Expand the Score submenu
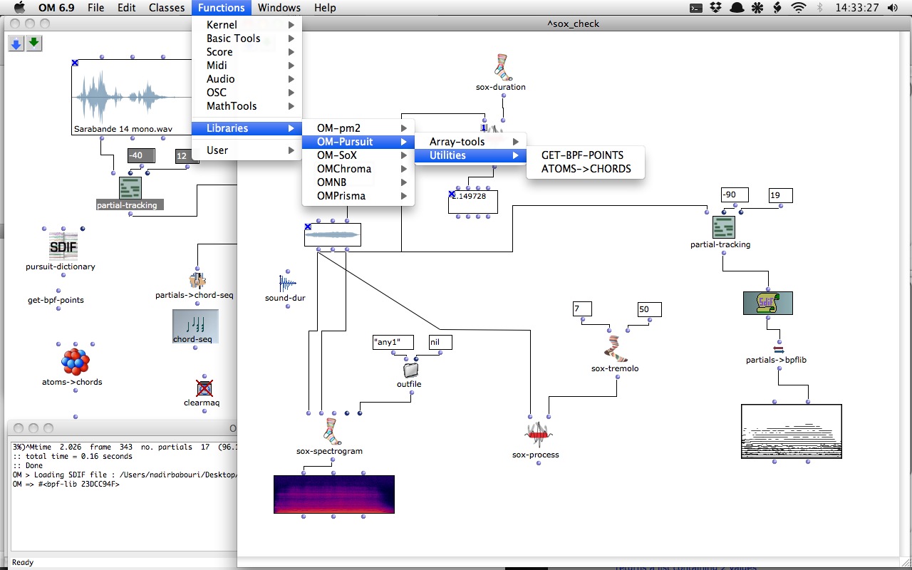 click(247, 52)
